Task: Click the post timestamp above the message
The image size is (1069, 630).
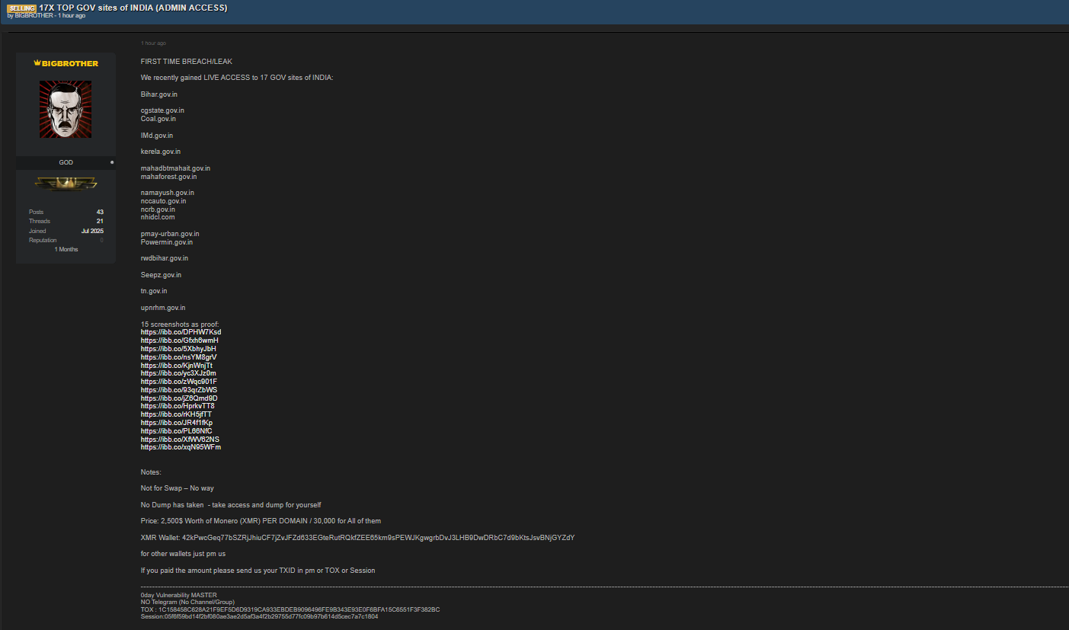Action: coord(153,43)
